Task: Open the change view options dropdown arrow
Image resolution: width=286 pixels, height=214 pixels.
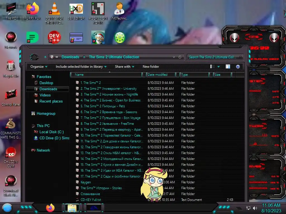Action: coord(218,67)
